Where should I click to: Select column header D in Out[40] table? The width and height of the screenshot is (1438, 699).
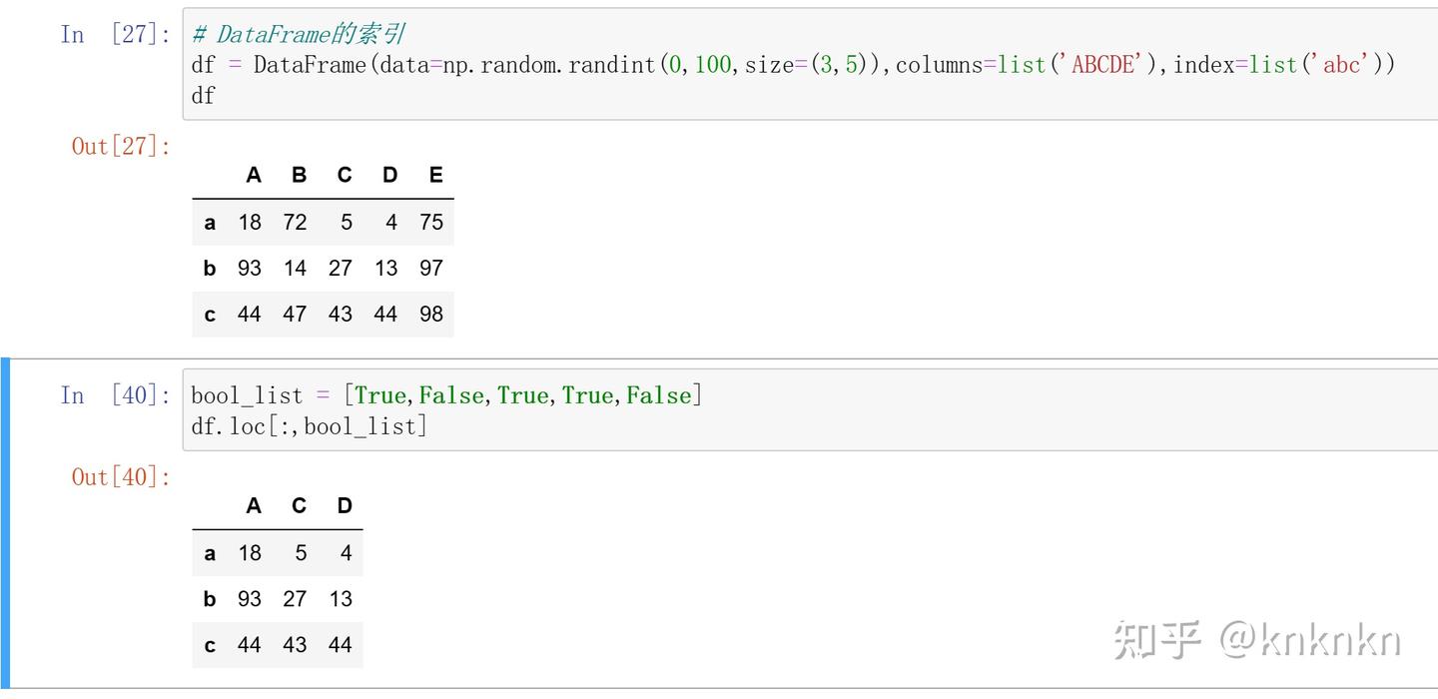tap(345, 506)
